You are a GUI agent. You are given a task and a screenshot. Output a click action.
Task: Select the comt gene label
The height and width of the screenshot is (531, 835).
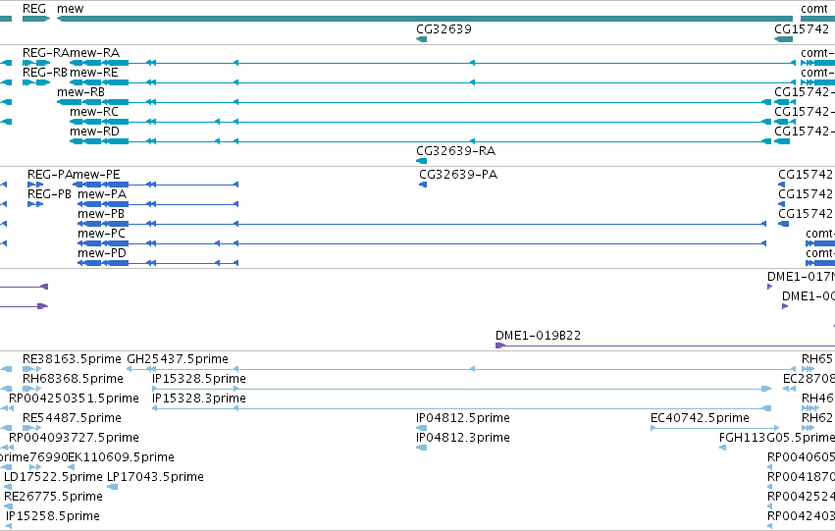(x=814, y=9)
